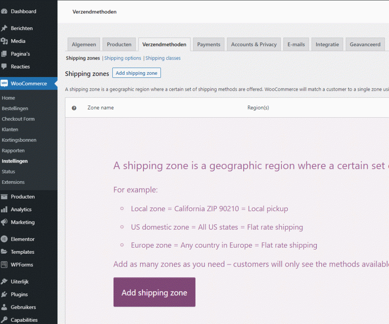Click the US domestic zone example line
This screenshot has width=389, height=324.
217,227
